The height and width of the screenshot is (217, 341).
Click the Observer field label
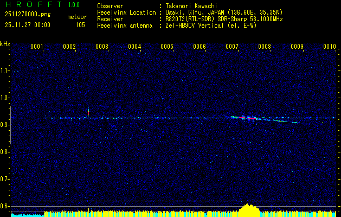(x=110, y=6)
